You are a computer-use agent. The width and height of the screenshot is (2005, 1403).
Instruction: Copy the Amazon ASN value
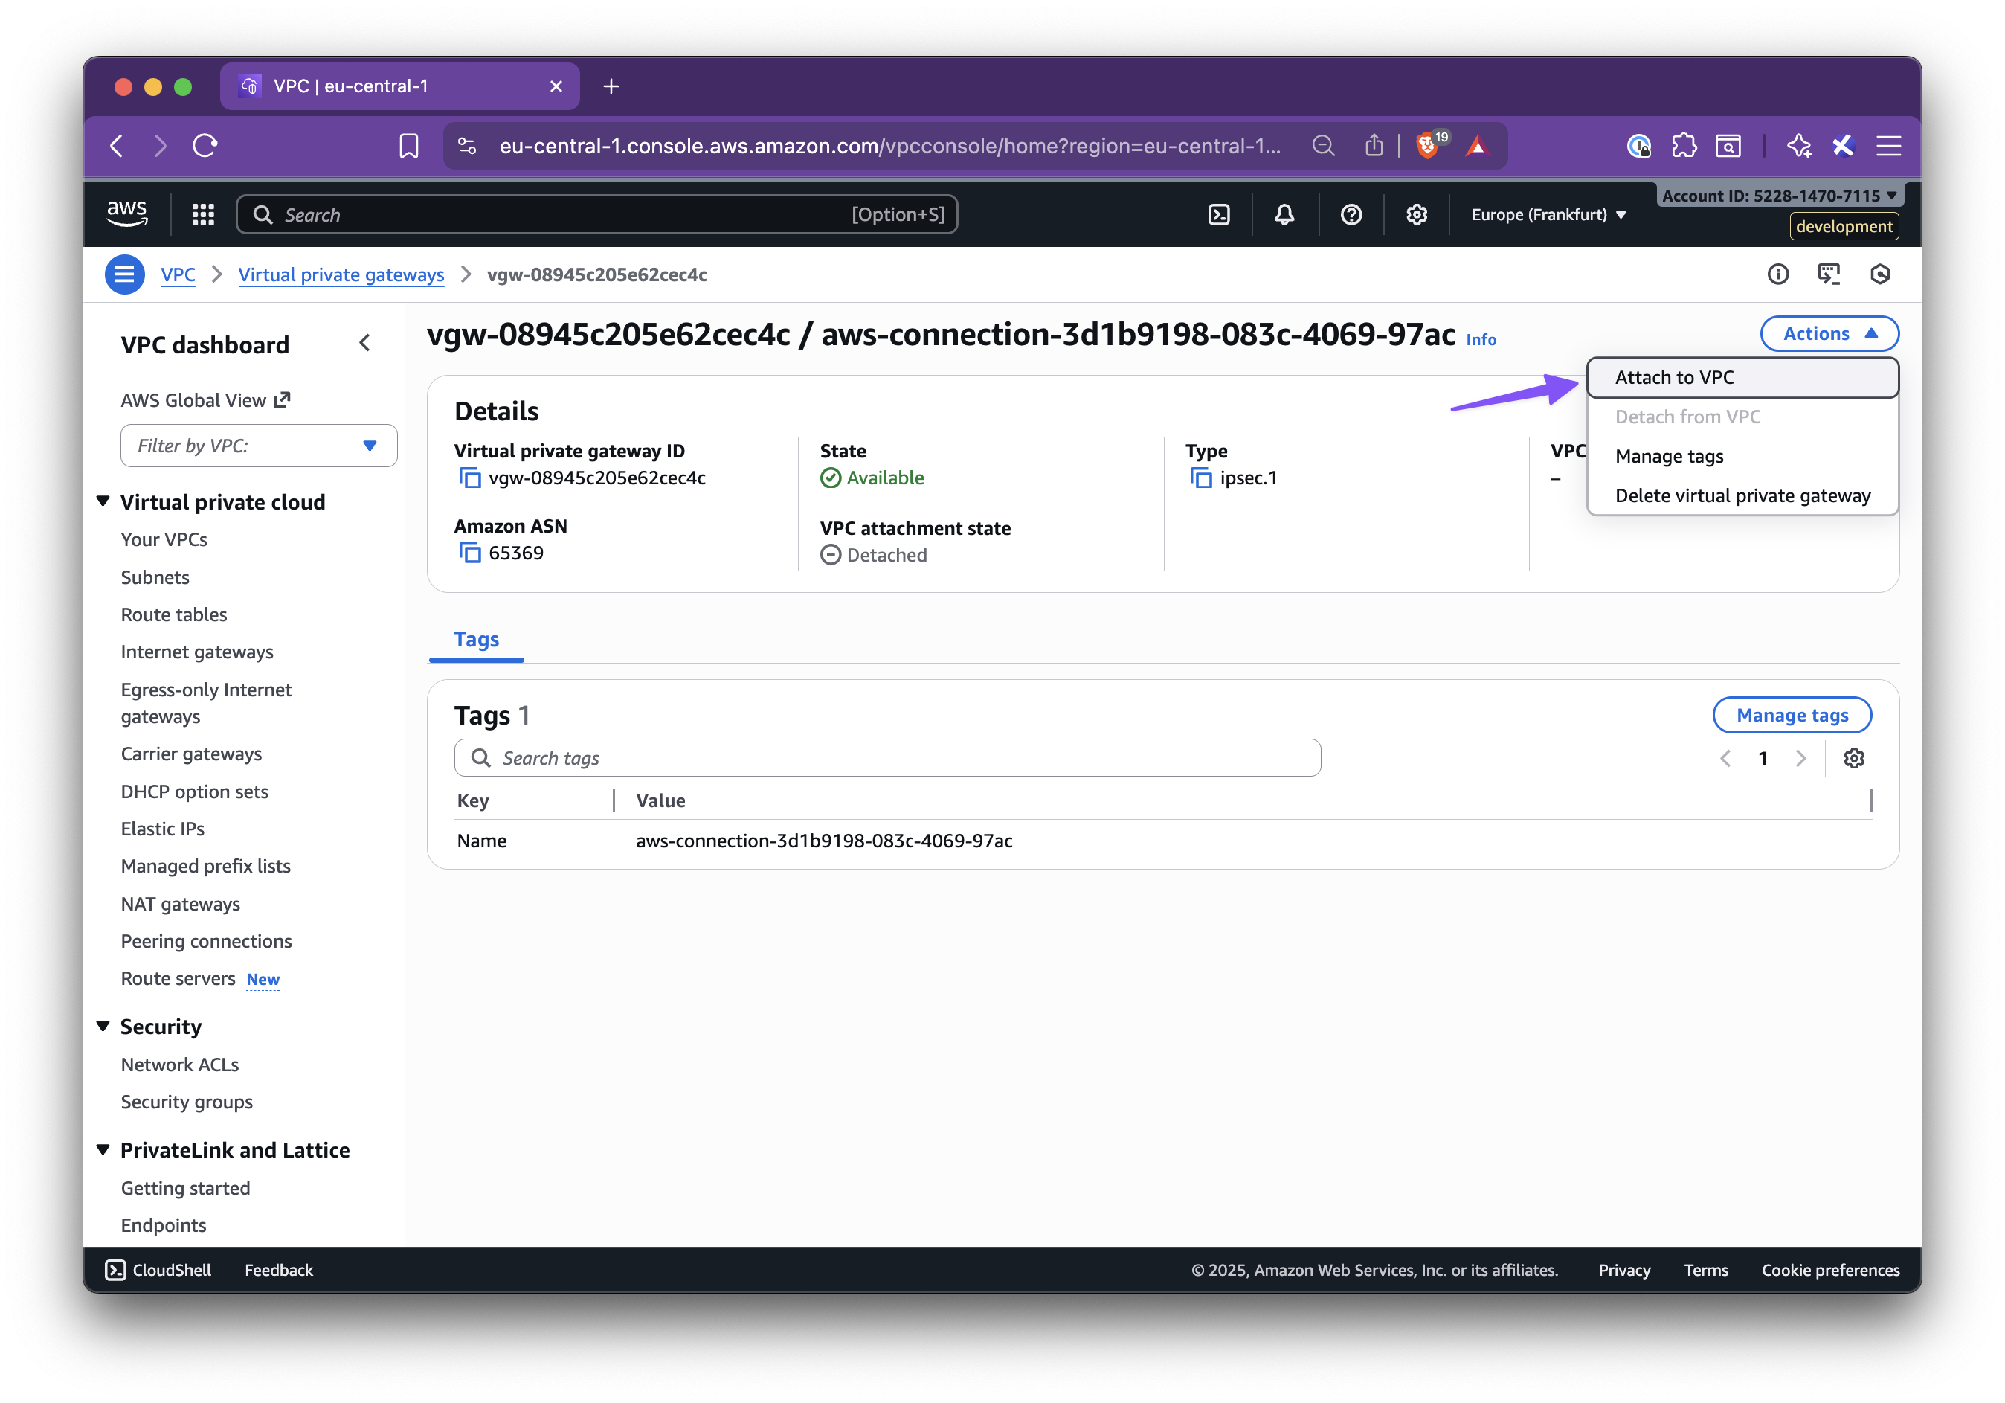(x=470, y=552)
